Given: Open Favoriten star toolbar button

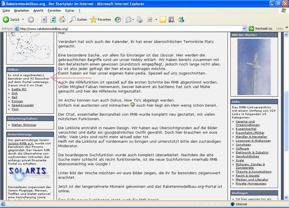Looking at the screenshot, I should 100,20.
